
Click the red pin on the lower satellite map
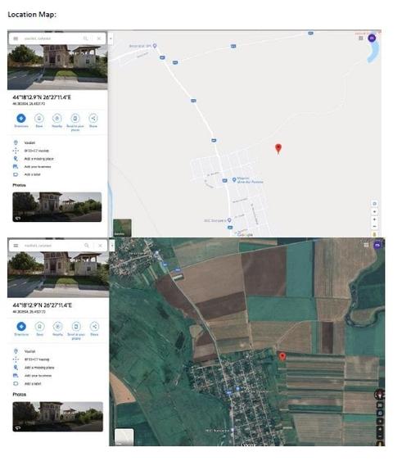(x=282, y=357)
